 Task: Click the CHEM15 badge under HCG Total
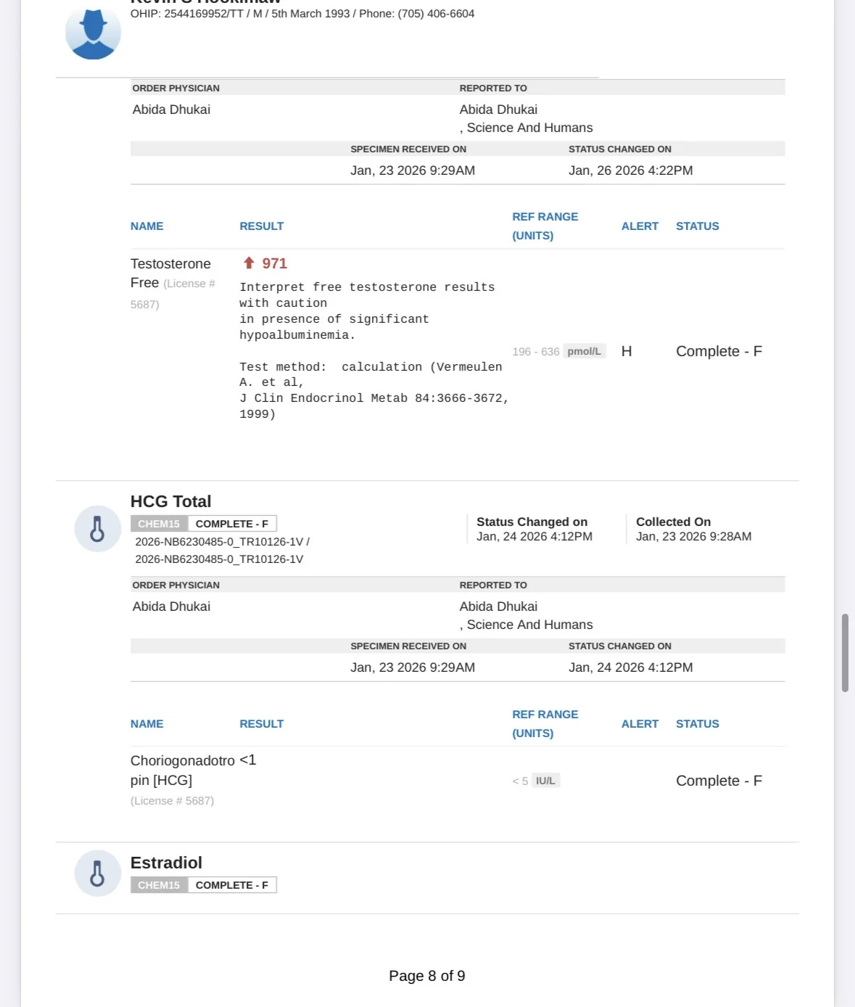tap(159, 524)
